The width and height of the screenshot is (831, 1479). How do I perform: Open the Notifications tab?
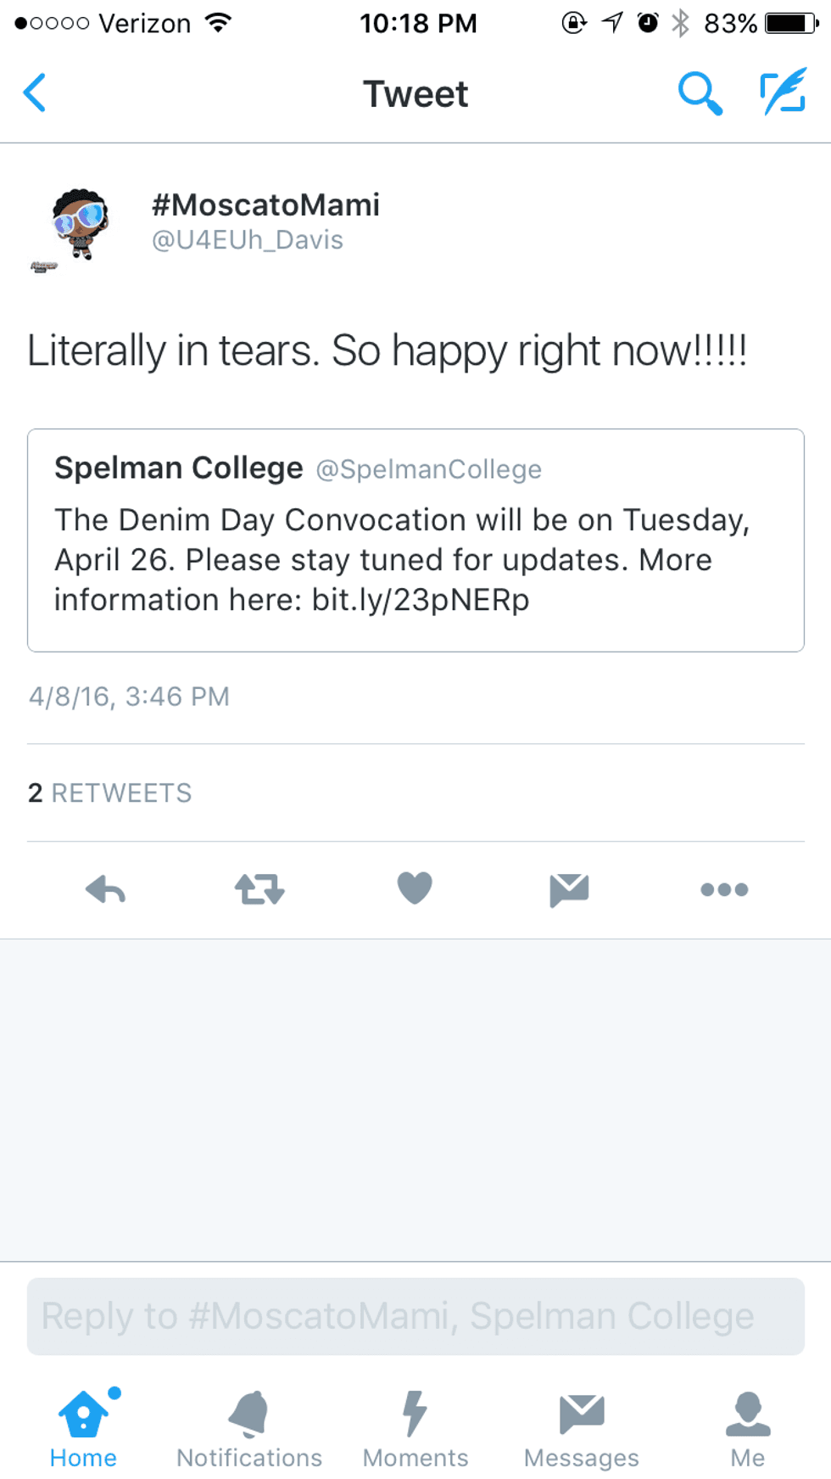(x=249, y=1430)
